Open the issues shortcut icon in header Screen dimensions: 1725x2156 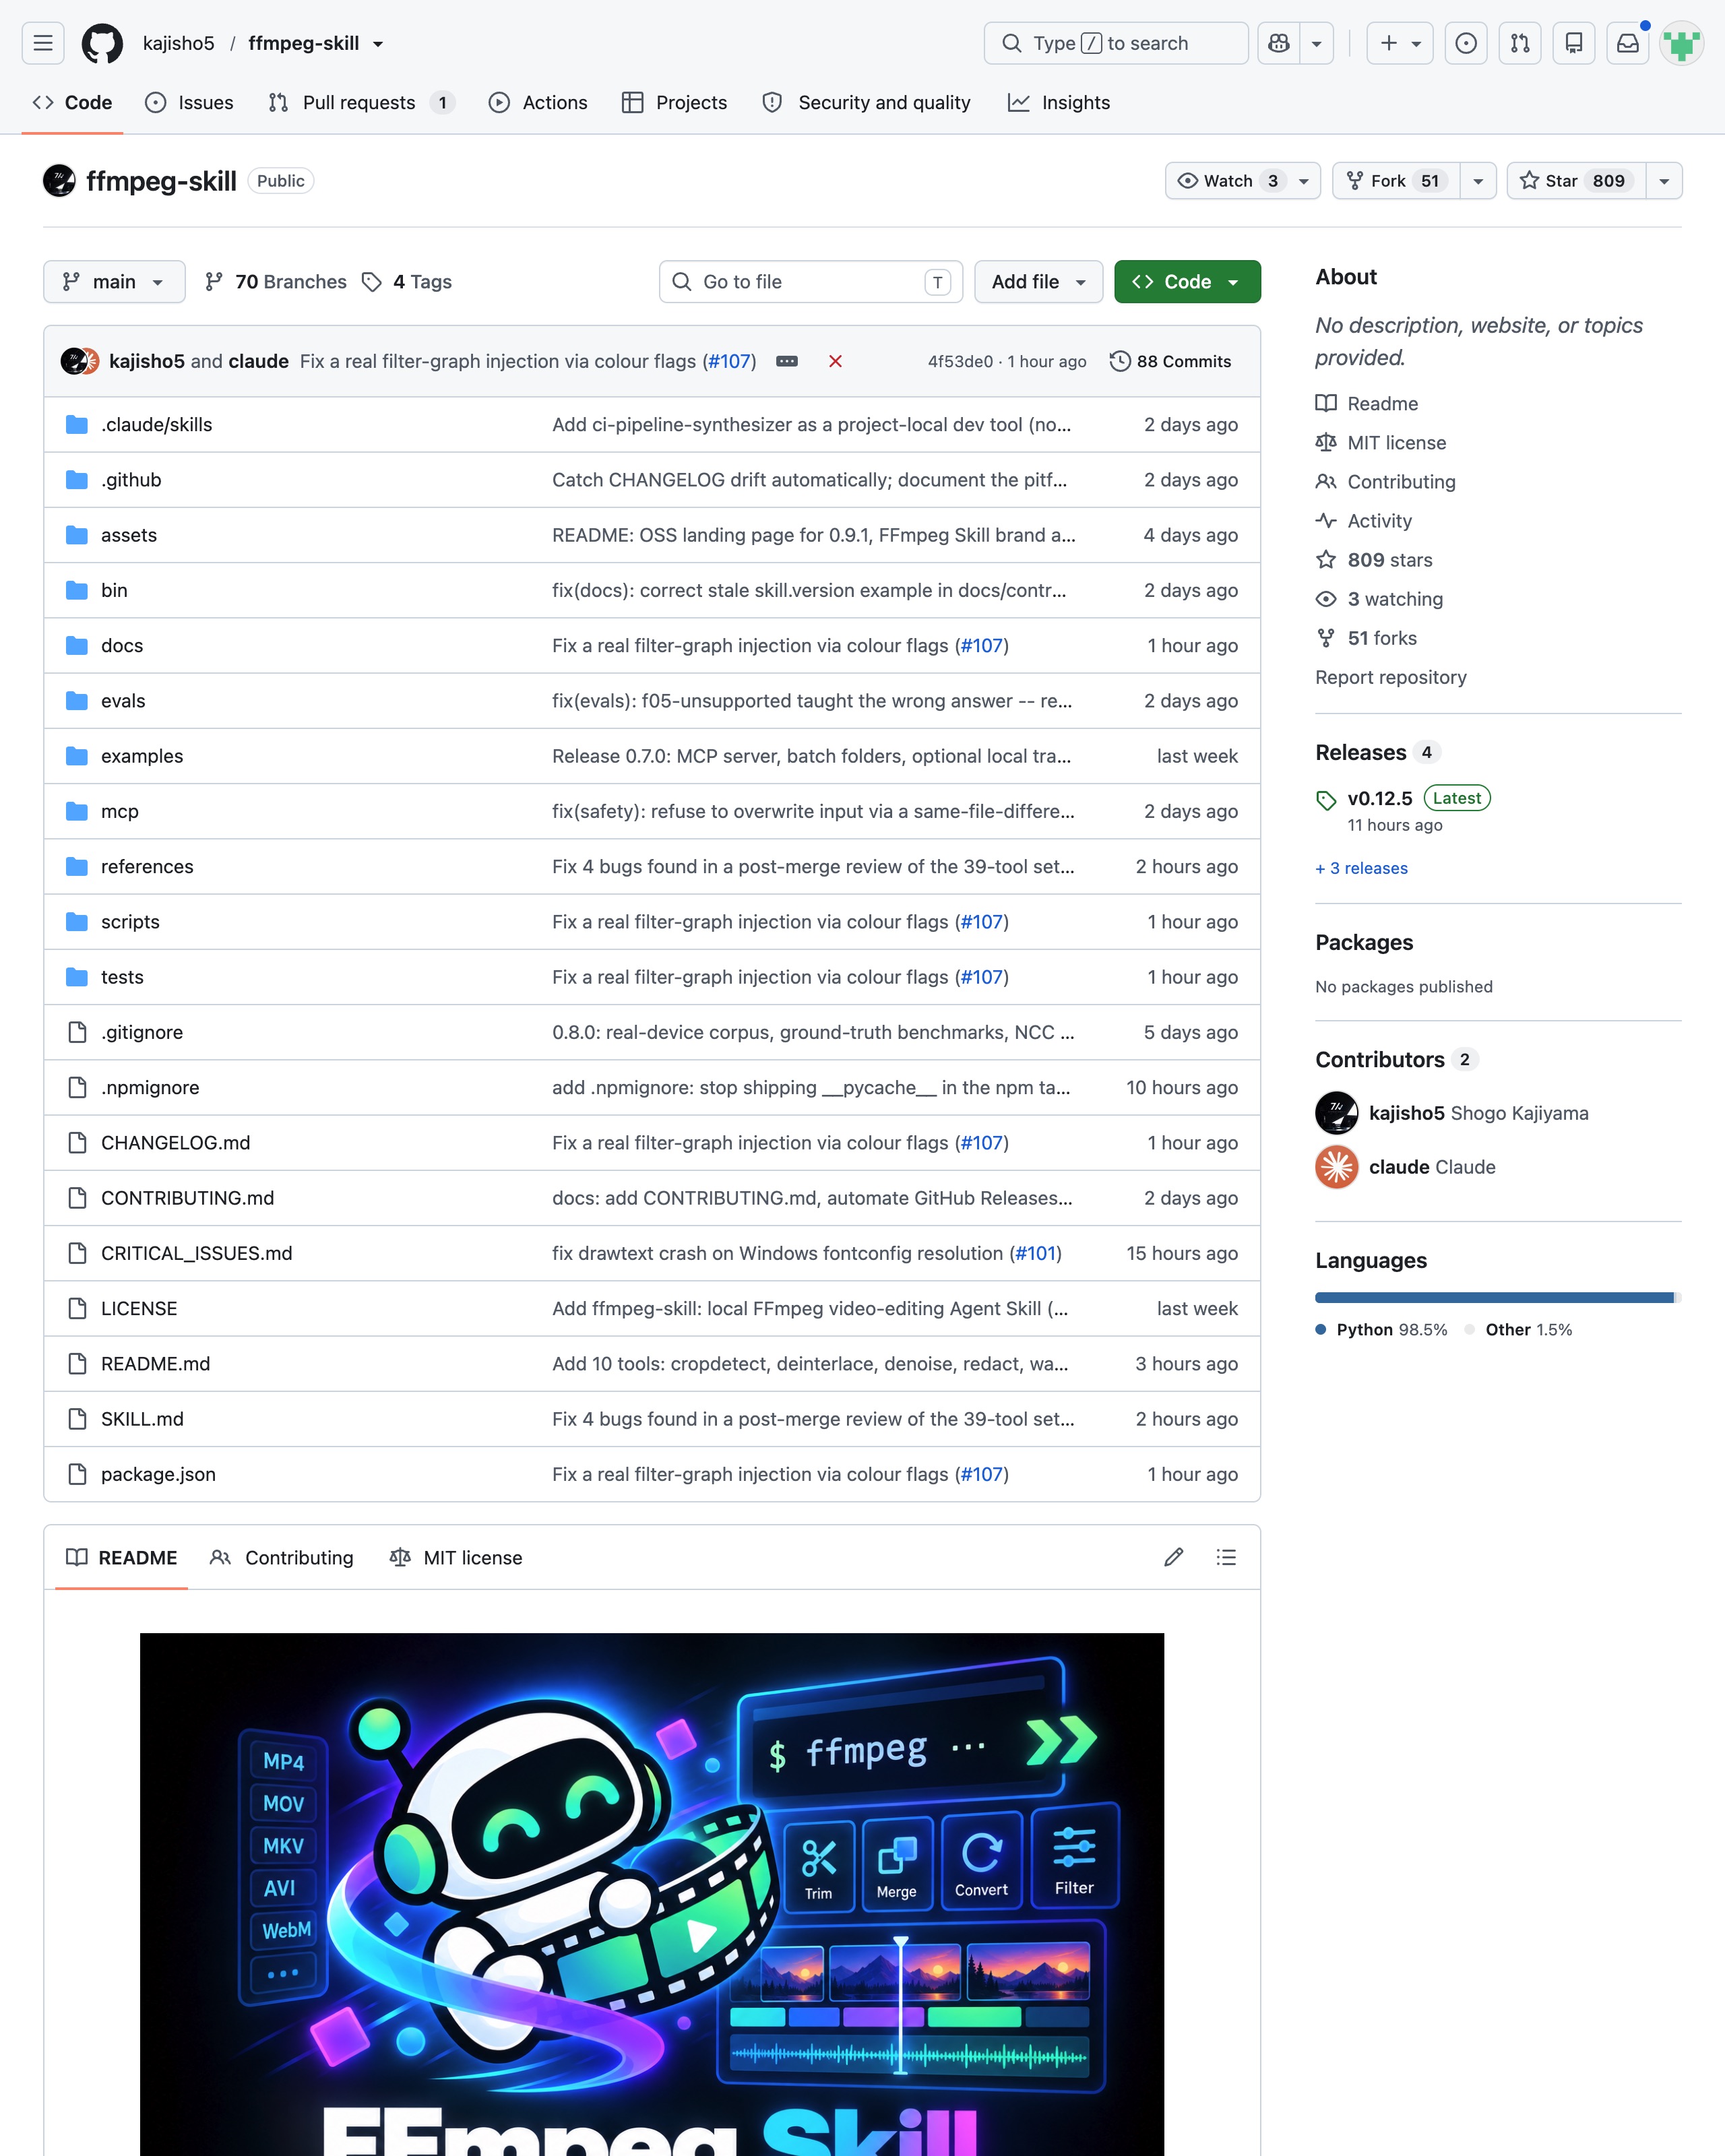(1466, 43)
